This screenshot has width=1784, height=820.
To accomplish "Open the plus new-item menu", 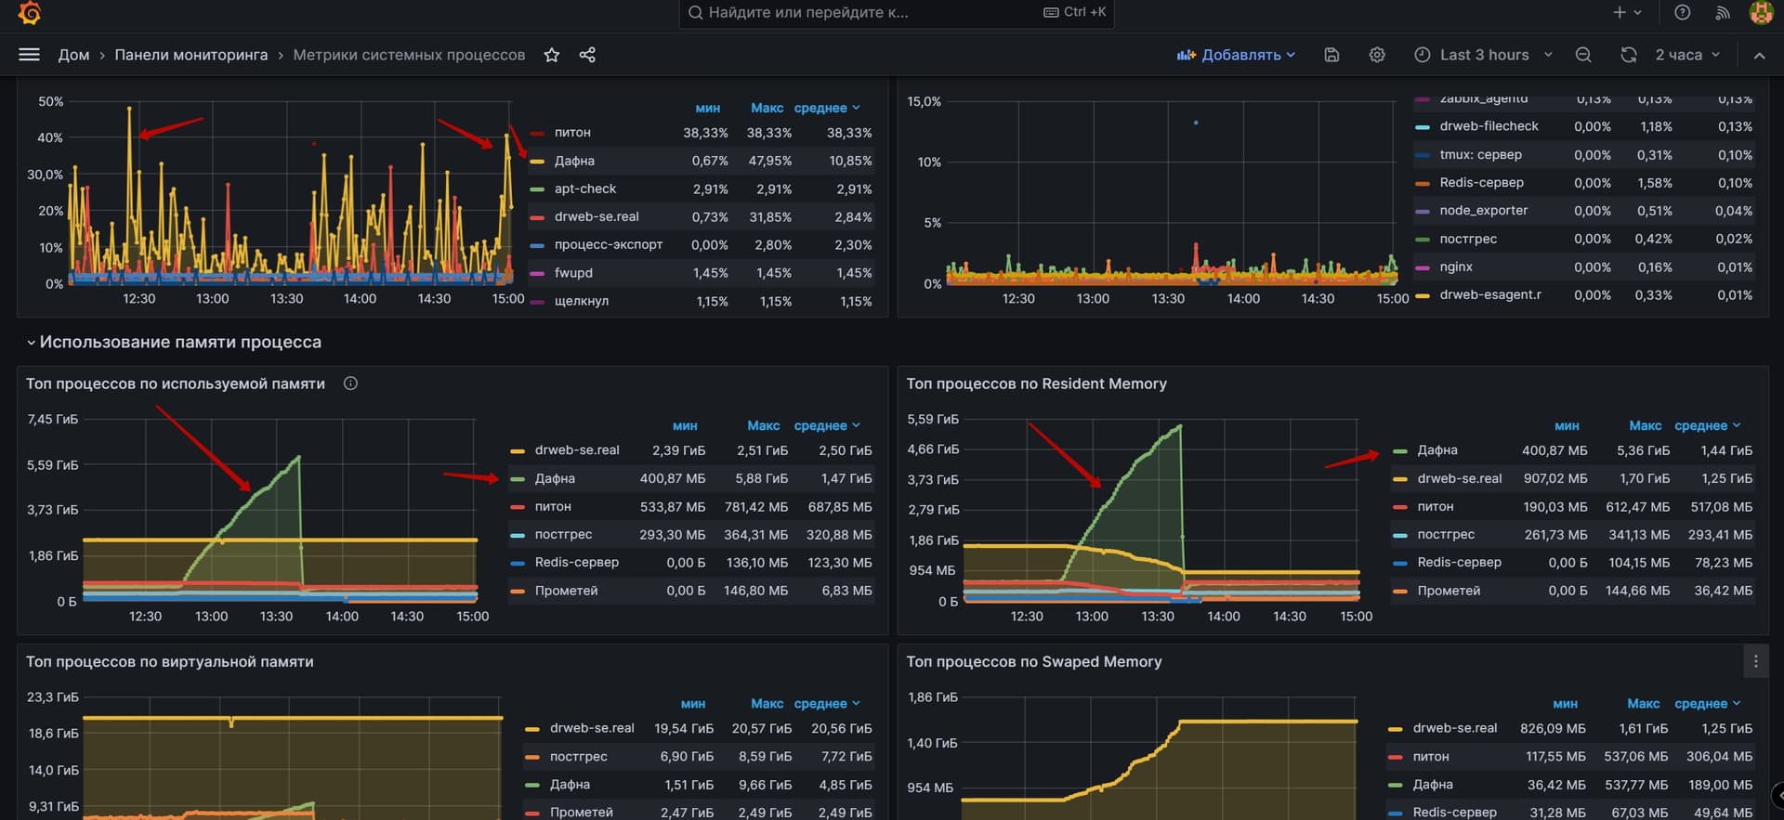I will (x=1627, y=12).
